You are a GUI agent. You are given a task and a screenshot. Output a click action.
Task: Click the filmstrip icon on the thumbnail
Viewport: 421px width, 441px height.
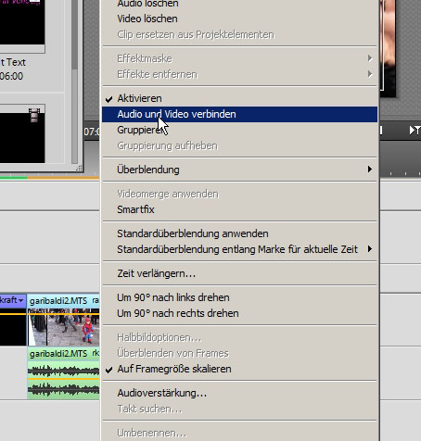tap(34, 115)
